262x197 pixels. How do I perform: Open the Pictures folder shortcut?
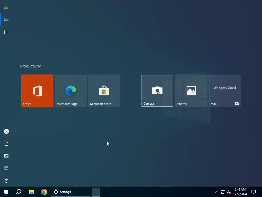(6, 156)
